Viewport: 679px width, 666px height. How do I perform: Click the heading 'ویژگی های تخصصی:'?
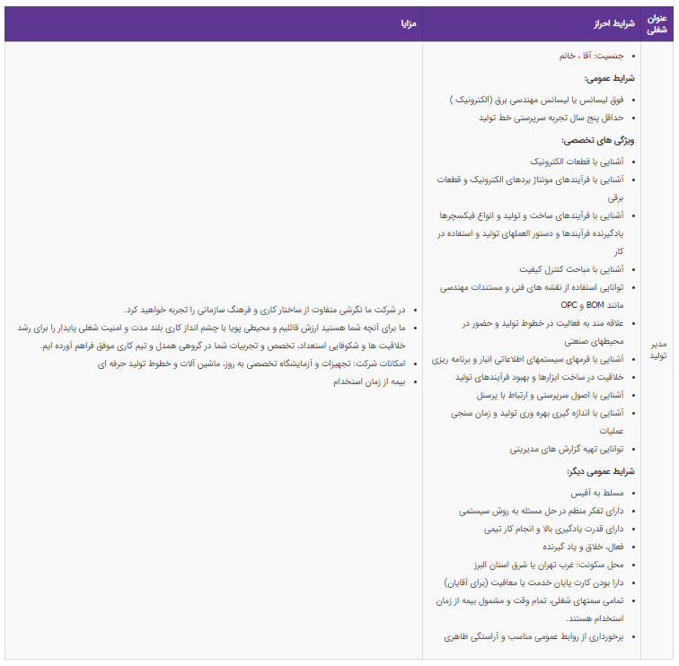[598, 140]
